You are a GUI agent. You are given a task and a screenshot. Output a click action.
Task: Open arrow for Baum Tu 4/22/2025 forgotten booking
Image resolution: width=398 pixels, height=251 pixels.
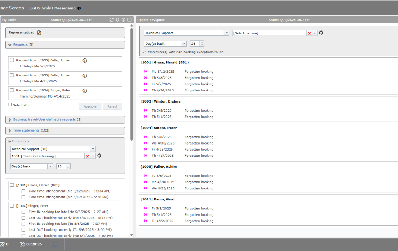(146, 221)
